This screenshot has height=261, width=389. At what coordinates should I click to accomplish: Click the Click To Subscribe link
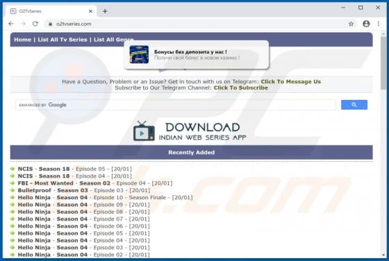(240, 87)
